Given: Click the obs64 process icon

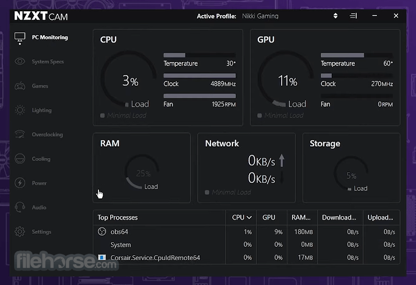Looking at the screenshot, I should [102, 232].
